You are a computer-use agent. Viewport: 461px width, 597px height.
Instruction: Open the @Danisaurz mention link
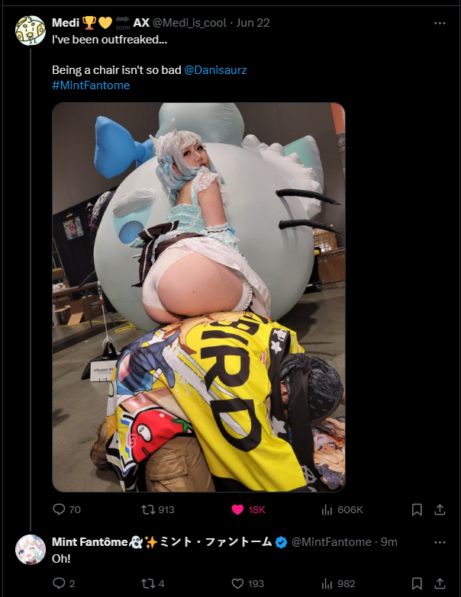tap(215, 70)
